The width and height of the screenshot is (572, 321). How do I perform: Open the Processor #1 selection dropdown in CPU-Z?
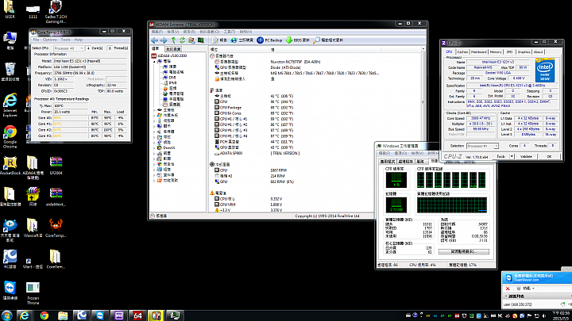tap(483, 146)
